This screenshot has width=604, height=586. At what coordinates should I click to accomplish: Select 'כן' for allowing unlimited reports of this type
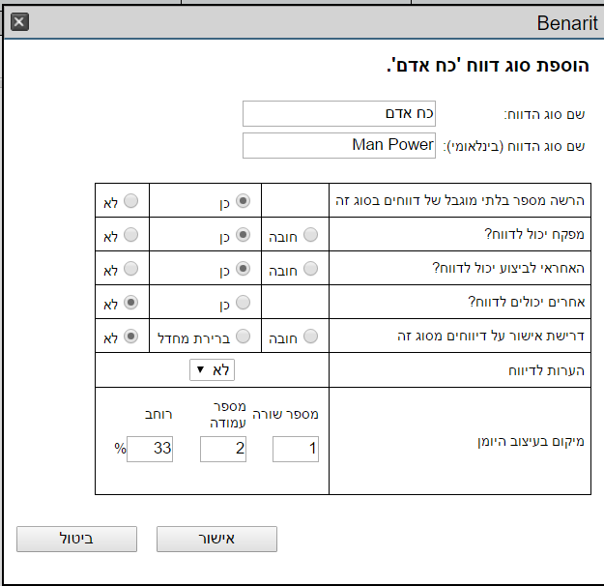click(x=244, y=201)
